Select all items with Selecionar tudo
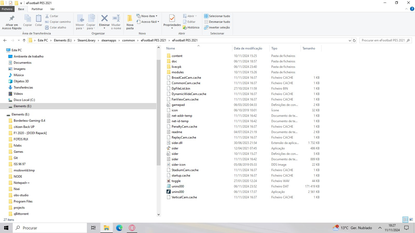Image resolution: width=415 pixels, height=233 pixels. tap(217, 16)
